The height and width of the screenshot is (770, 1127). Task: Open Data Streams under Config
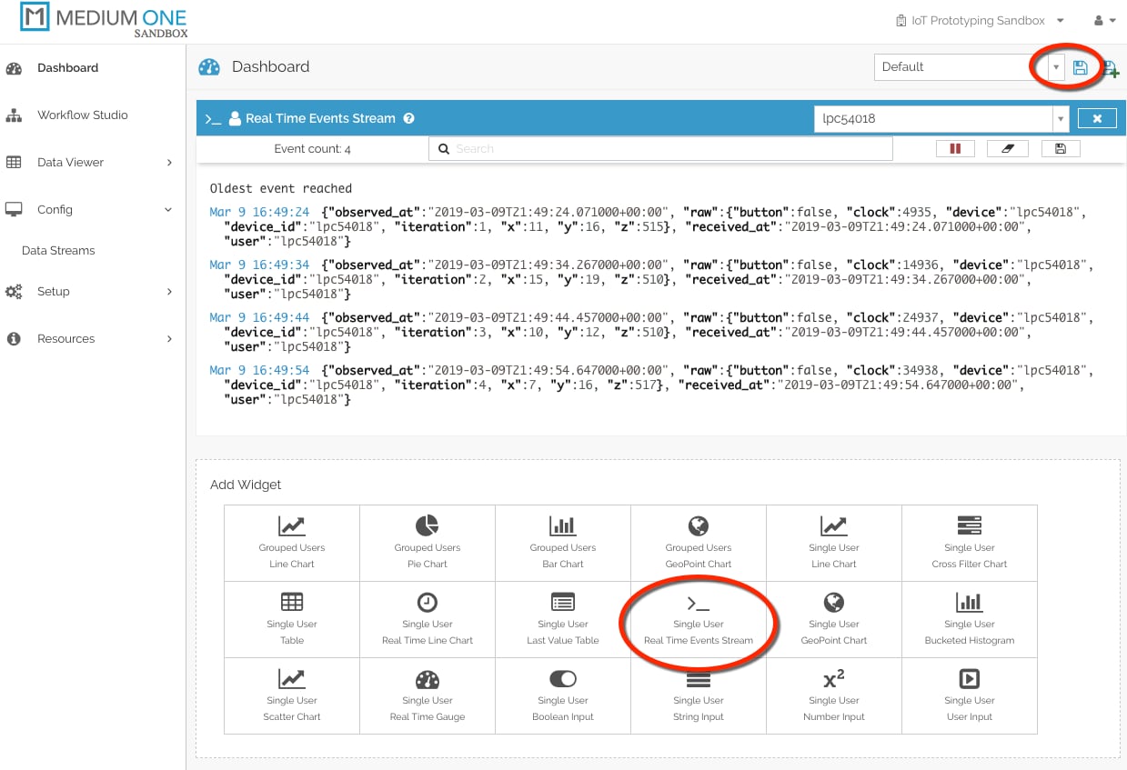[58, 251]
